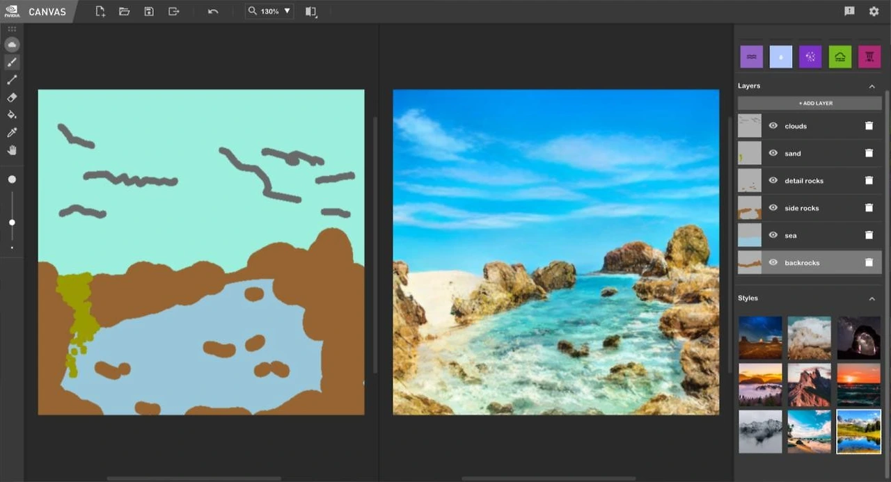Delete the backrocks layer
This screenshot has width=891, height=482.
click(869, 263)
